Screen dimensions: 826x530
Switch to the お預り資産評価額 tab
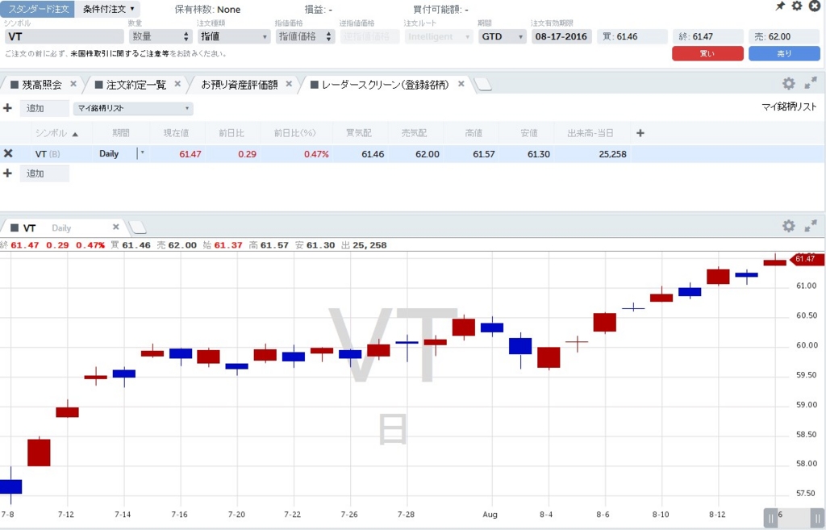click(239, 84)
